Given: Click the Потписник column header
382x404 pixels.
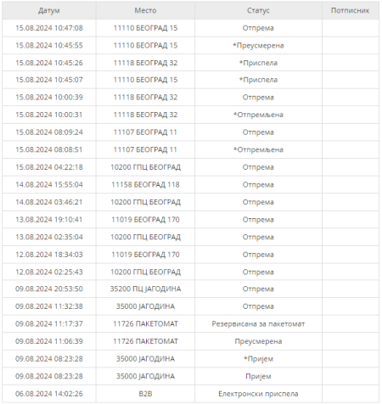Looking at the screenshot, I should coord(351,10).
